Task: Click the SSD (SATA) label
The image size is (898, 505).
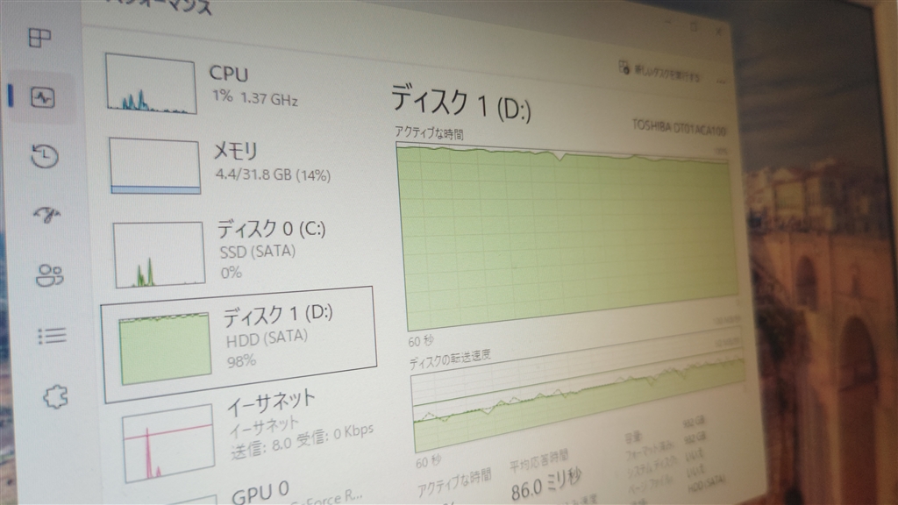Action: click(x=258, y=252)
